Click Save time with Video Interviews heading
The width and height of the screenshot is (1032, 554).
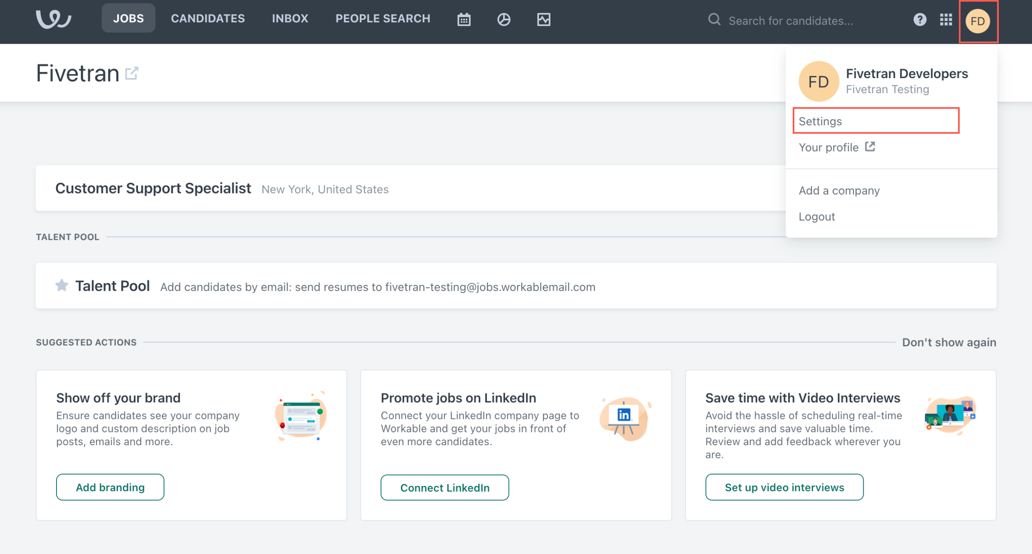803,398
